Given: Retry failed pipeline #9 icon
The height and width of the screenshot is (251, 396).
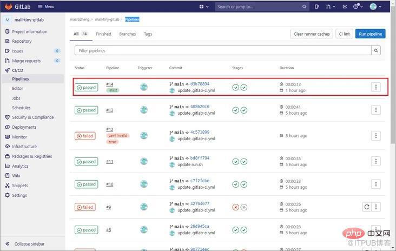Looking at the screenshot, I should point(367,207).
